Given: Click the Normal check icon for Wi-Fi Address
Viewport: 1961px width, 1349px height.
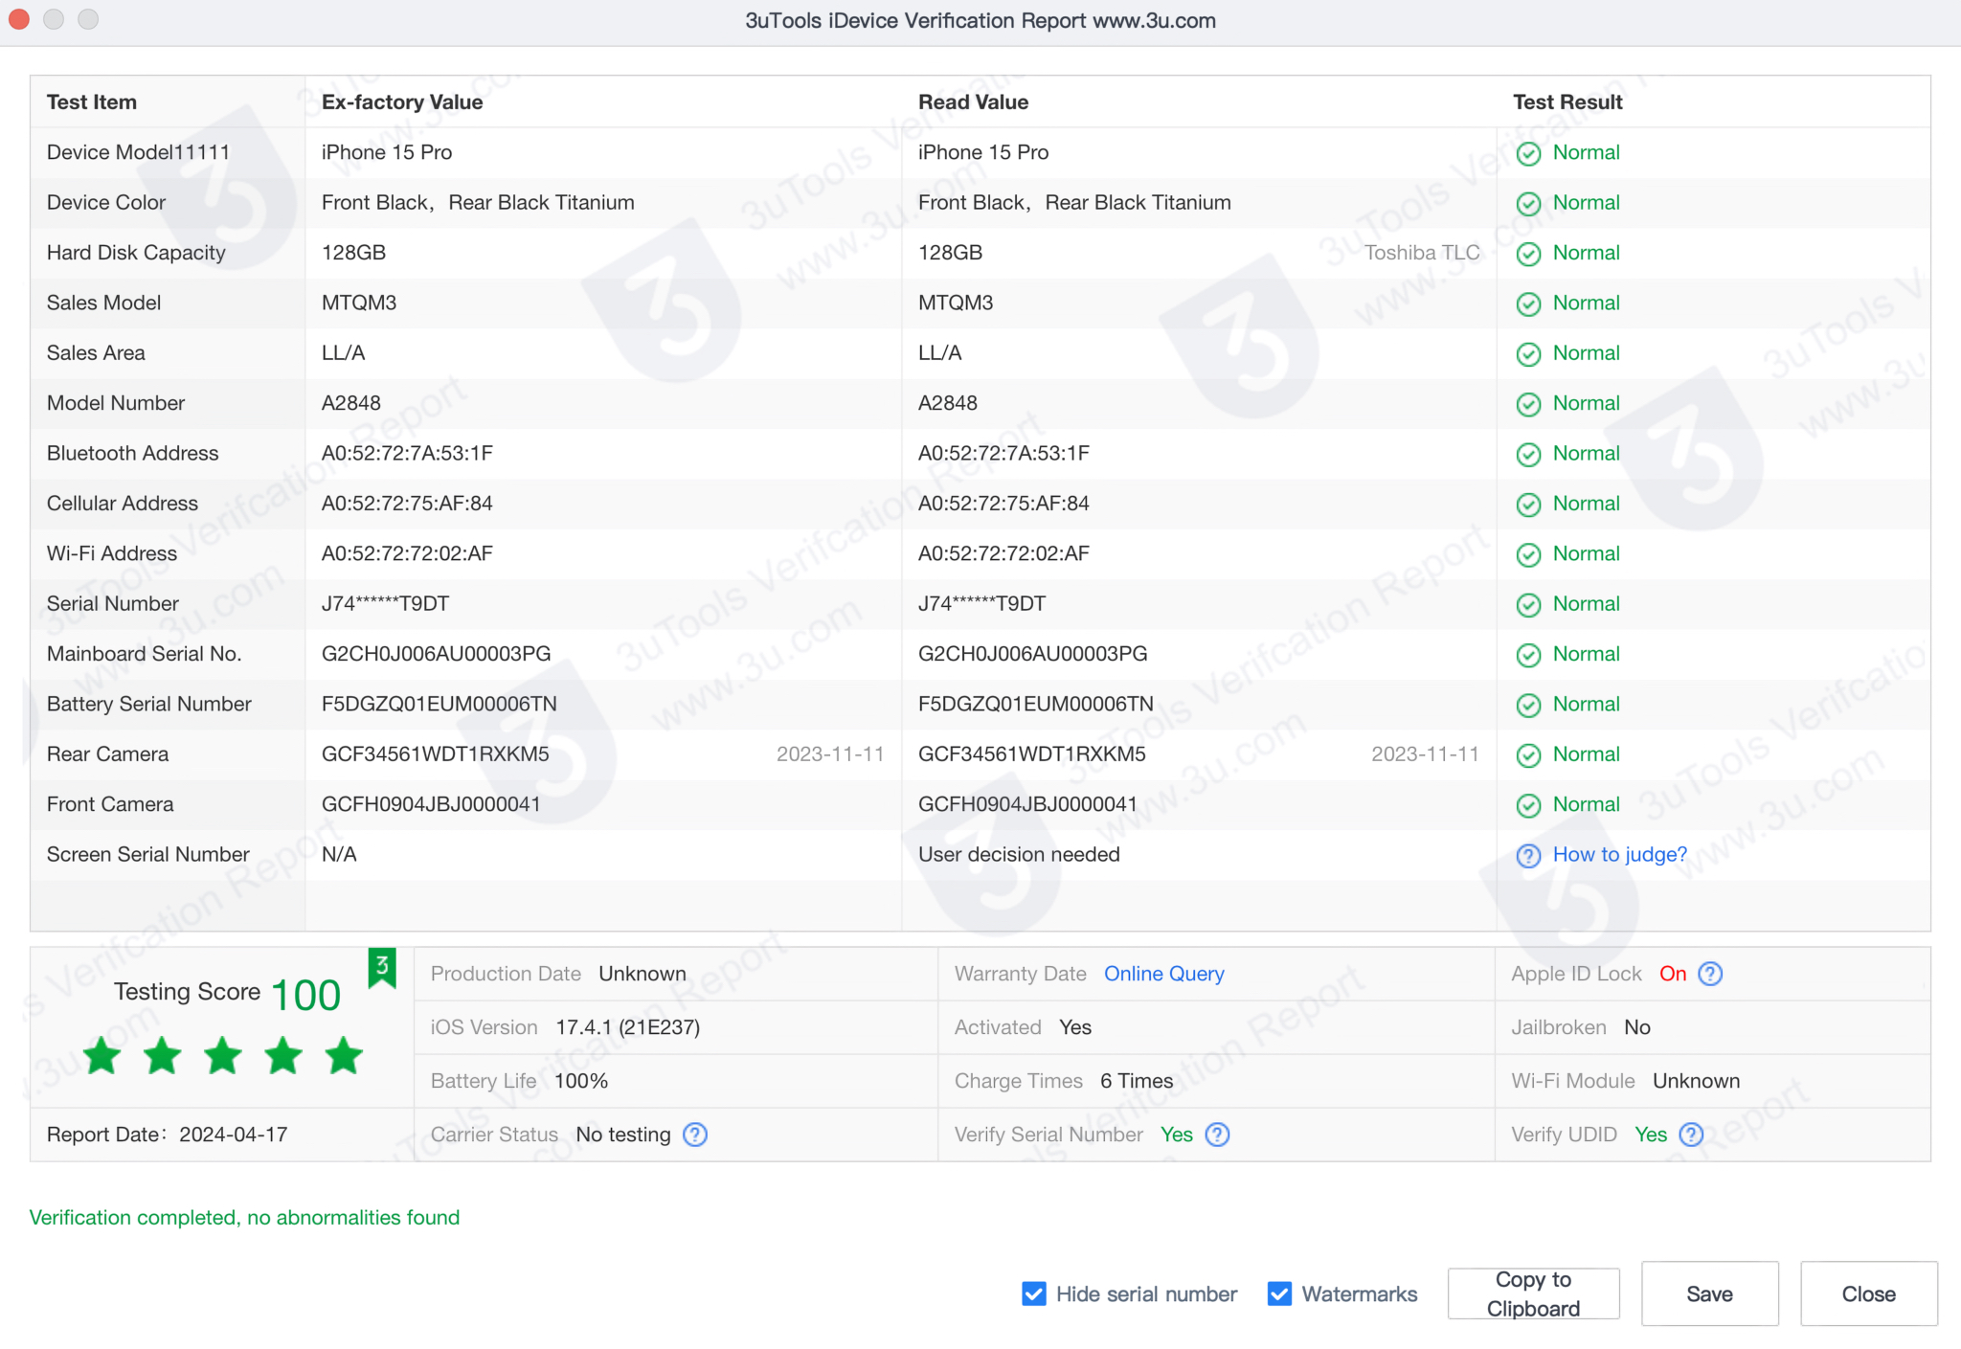Looking at the screenshot, I should tap(1528, 555).
